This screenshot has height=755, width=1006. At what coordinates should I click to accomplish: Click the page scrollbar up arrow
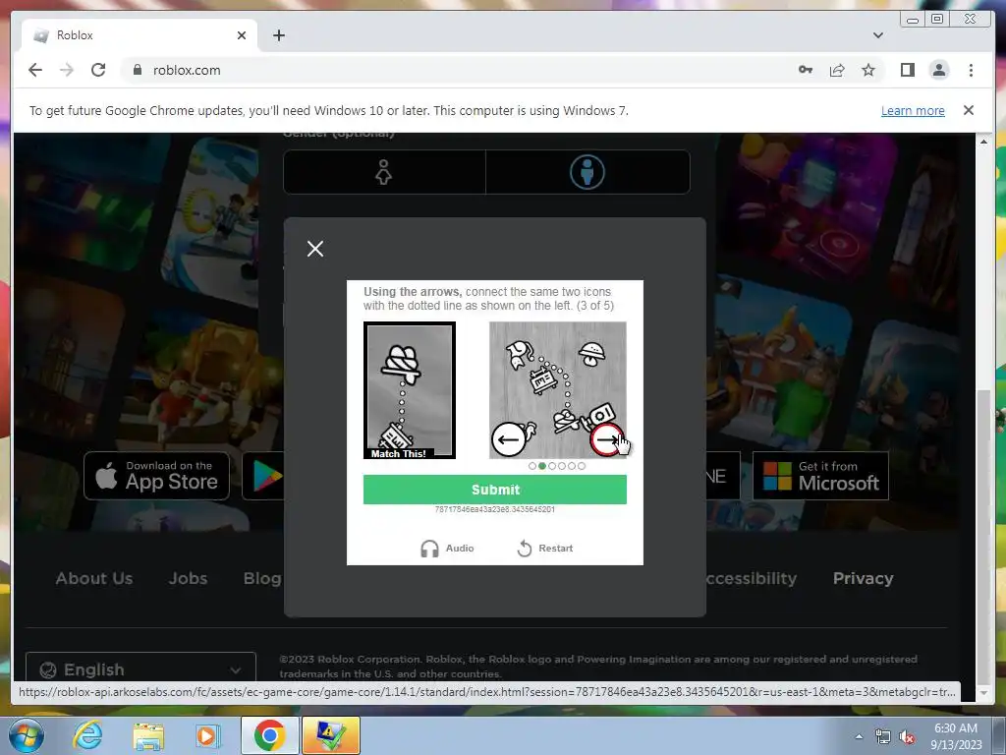(983, 142)
